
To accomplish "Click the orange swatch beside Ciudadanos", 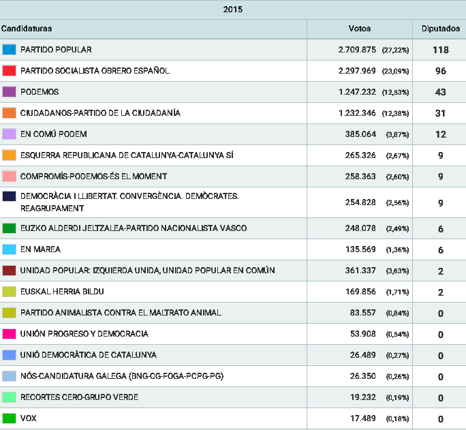I will [x=9, y=113].
